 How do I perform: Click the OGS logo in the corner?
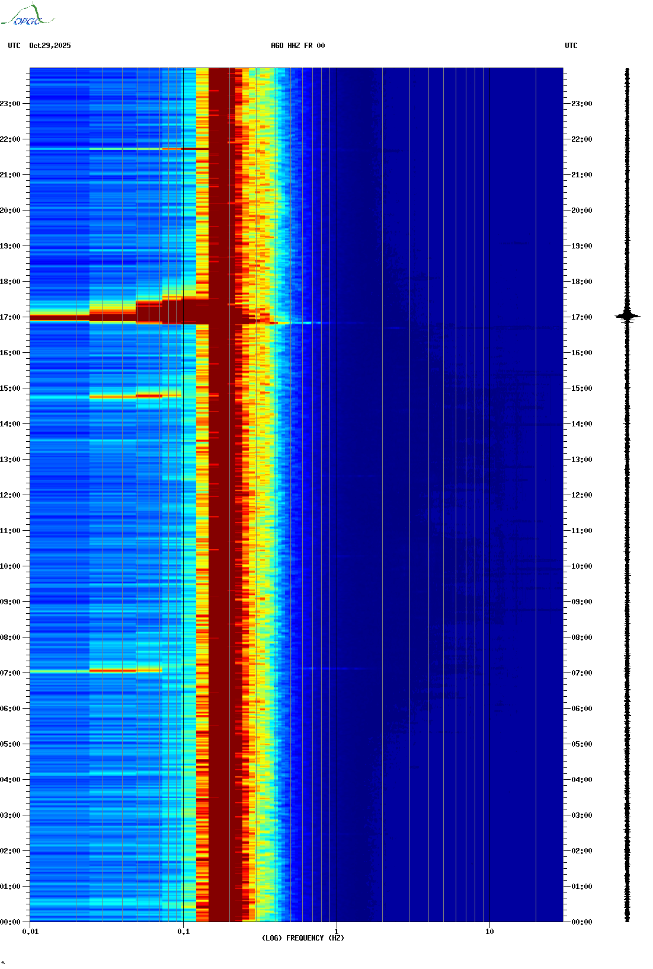tap(27, 15)
